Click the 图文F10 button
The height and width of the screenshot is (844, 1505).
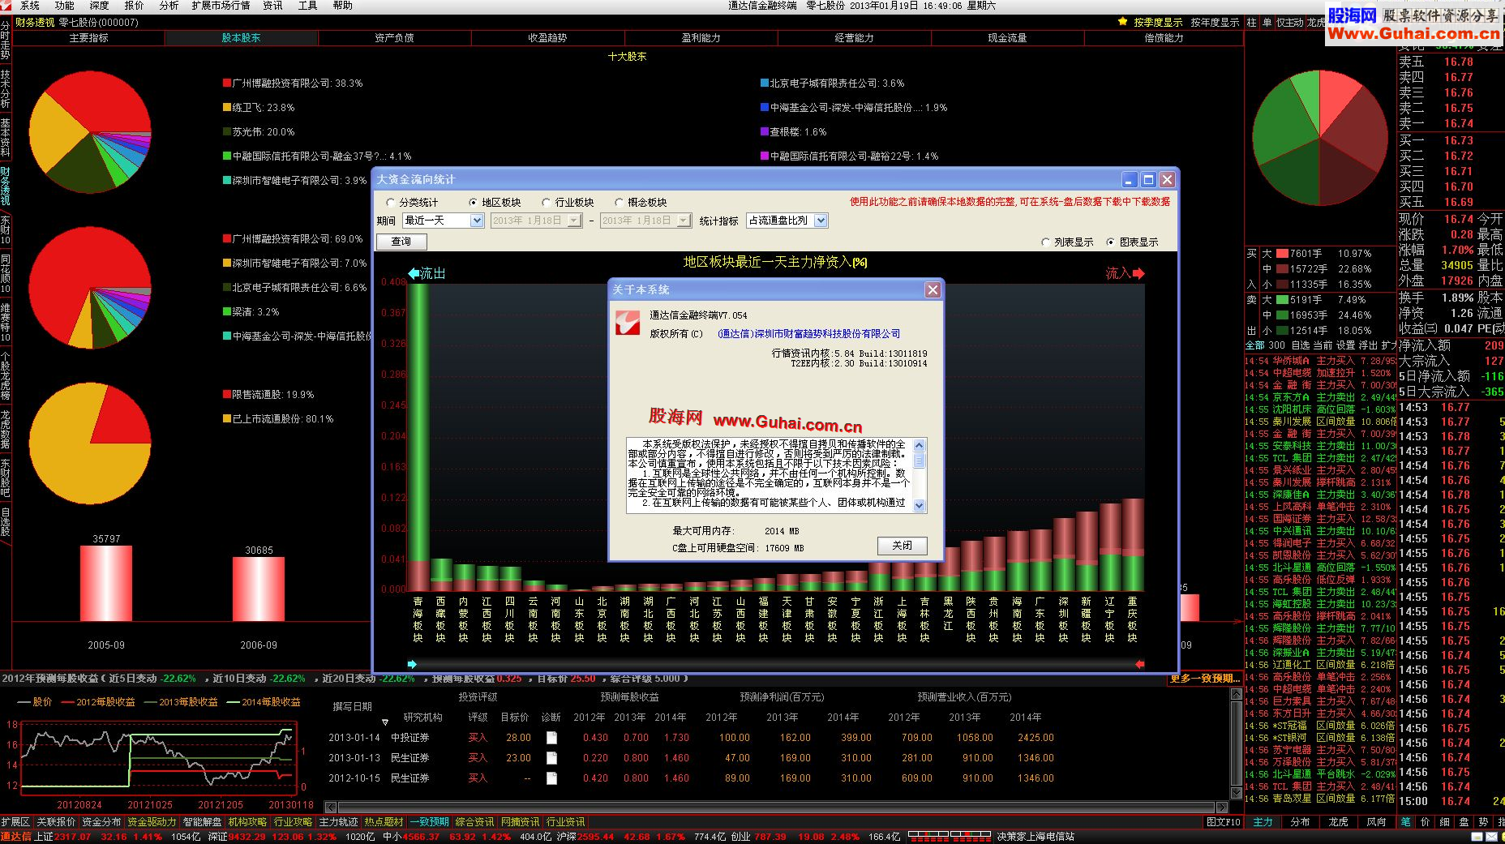coord(1224,822)
